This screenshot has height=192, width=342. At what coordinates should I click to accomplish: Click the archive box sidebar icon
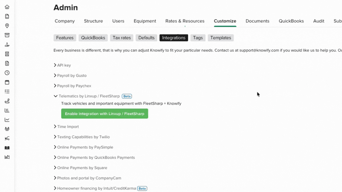coord(7,35)
